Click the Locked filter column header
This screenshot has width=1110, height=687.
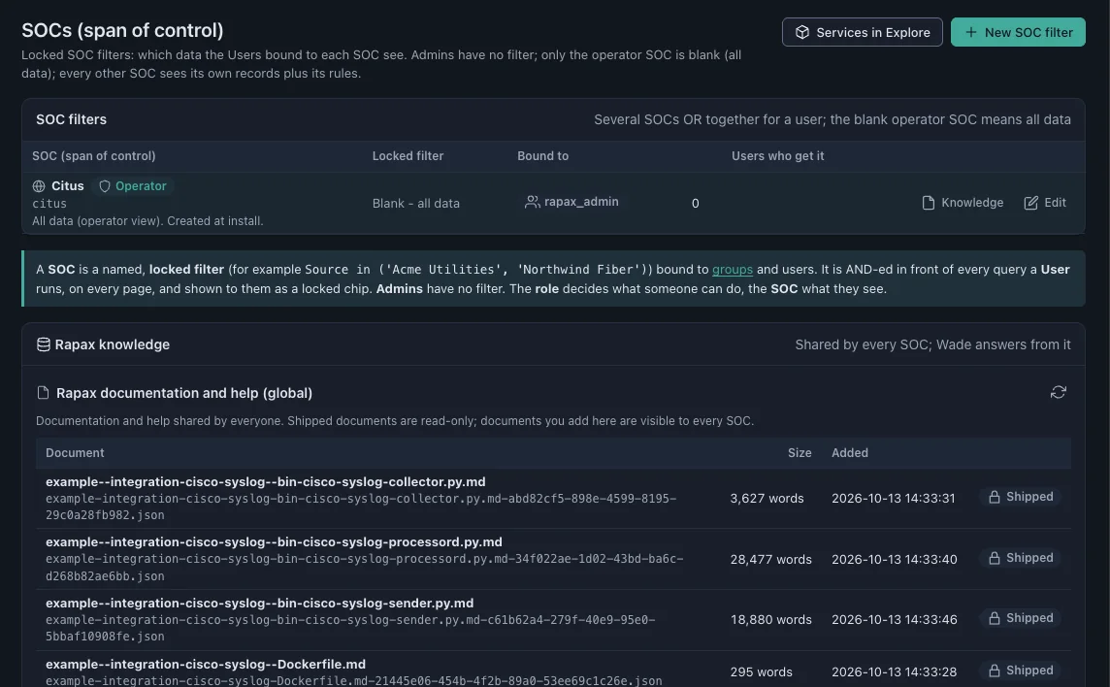[x=408, y=156]
